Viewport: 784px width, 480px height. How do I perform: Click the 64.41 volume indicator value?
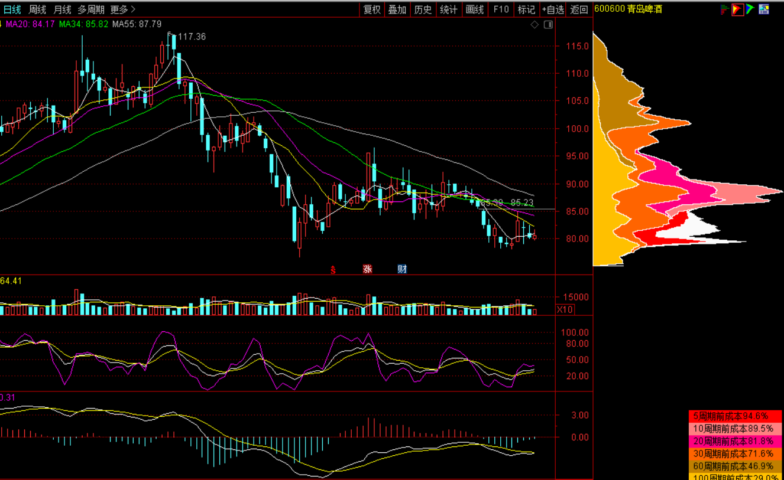[x=11, y=281]
